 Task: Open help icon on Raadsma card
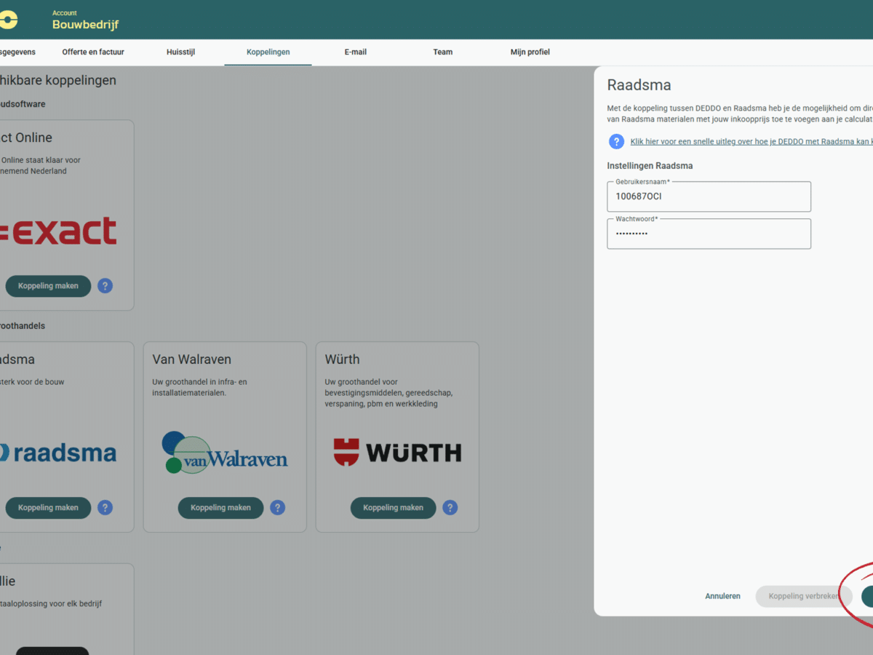click(x=105, y=508)
